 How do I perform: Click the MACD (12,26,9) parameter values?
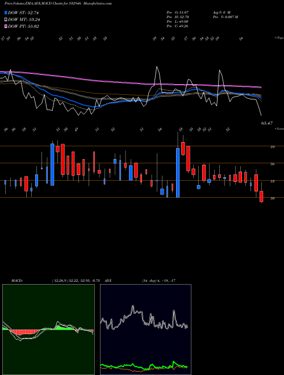[76, 281]
